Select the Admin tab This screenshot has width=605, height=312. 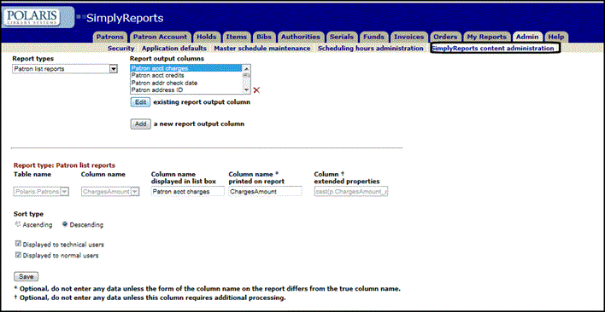point(527,37)
